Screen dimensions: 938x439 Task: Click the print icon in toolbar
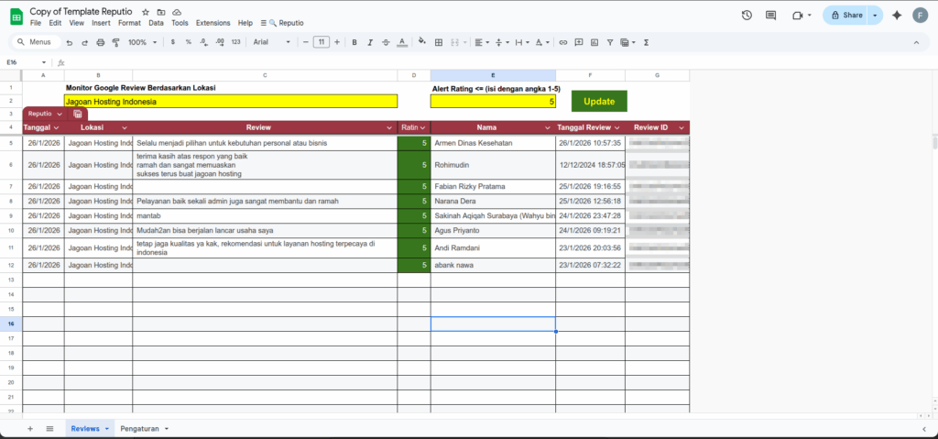coord(100,42)
